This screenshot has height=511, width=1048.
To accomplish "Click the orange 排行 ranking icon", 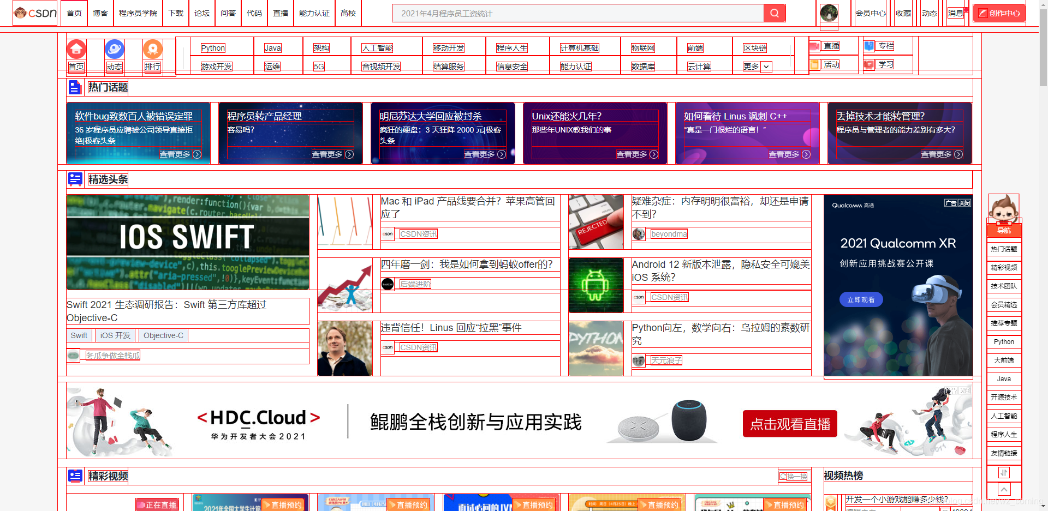I will (152, 49).
